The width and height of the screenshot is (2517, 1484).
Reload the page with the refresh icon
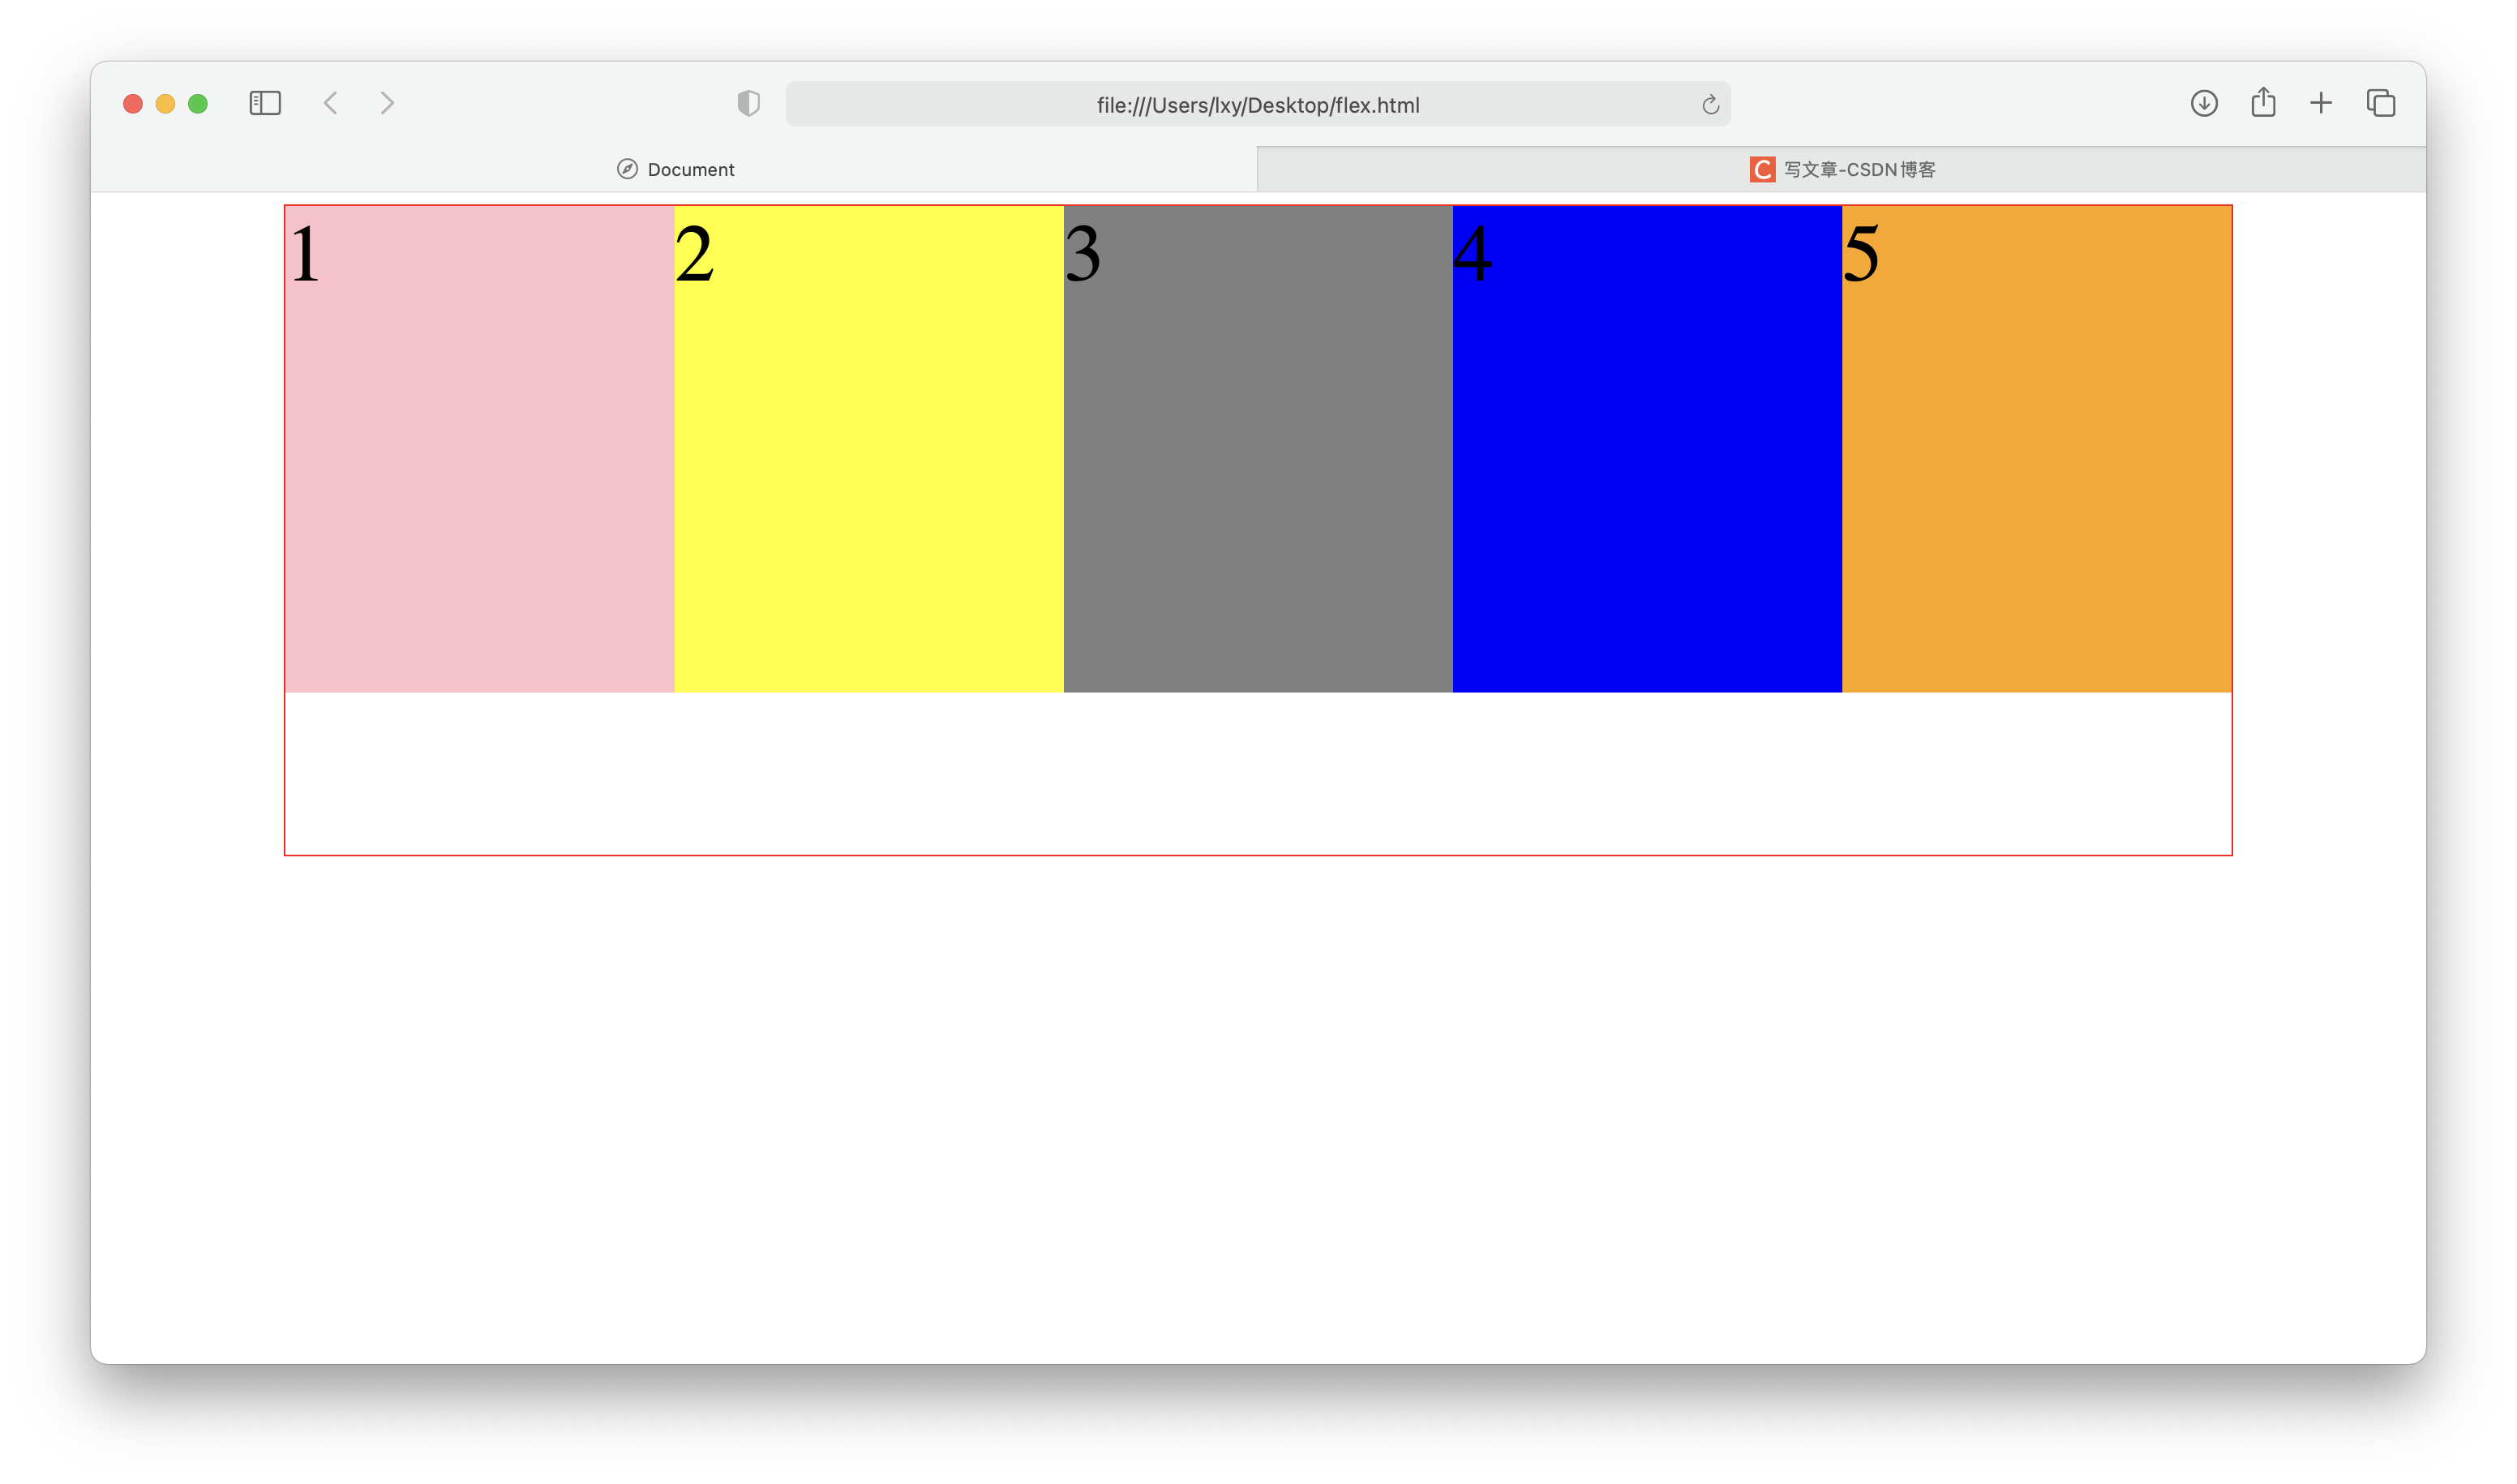(1710, 105)
